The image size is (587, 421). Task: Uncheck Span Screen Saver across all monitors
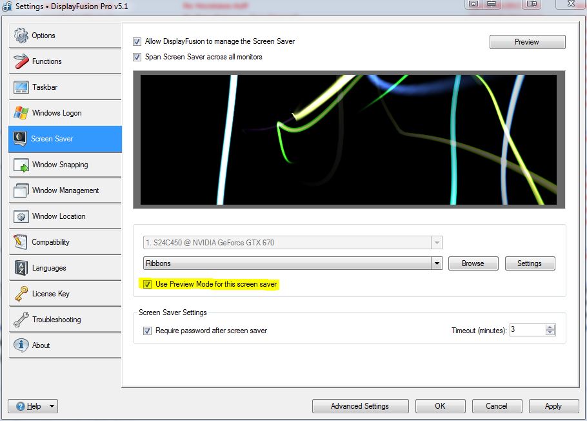tap(137, 57)
